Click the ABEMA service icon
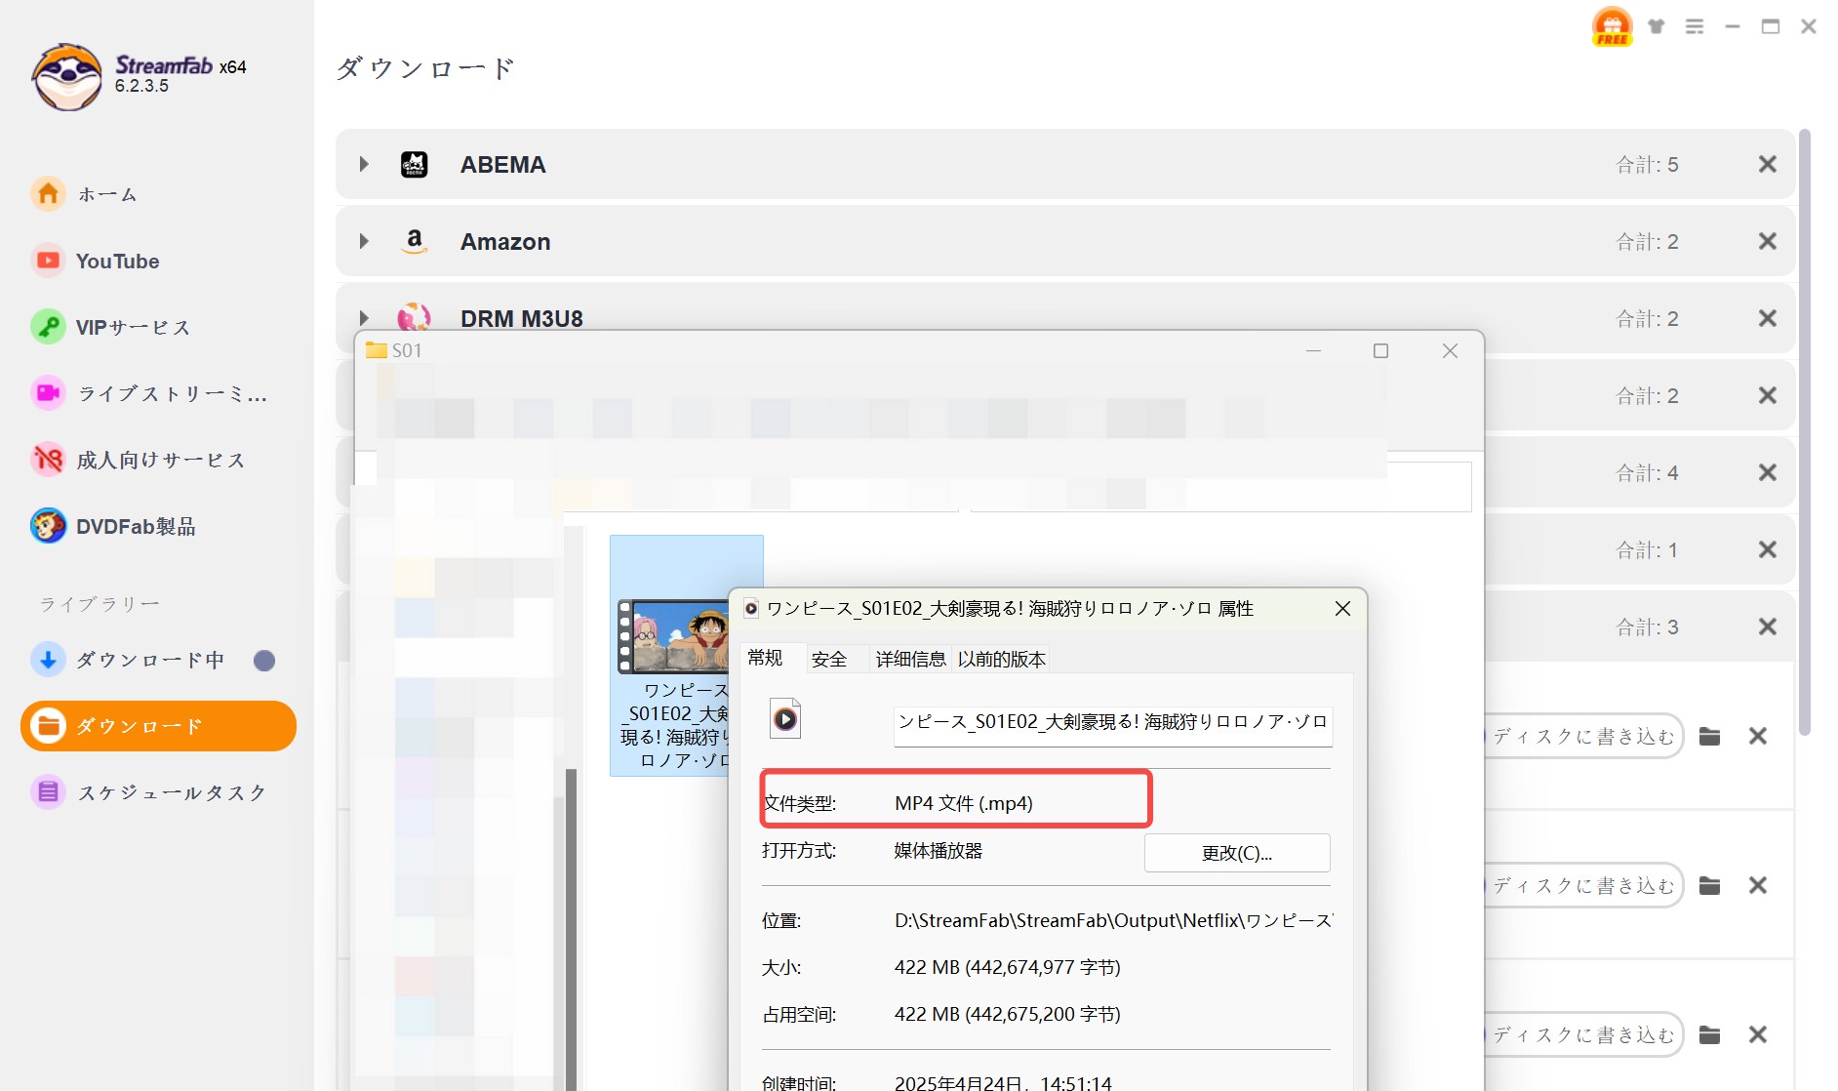Image resolution: width=1838 pixels, height=1091 pixels. tap(415, 164)
